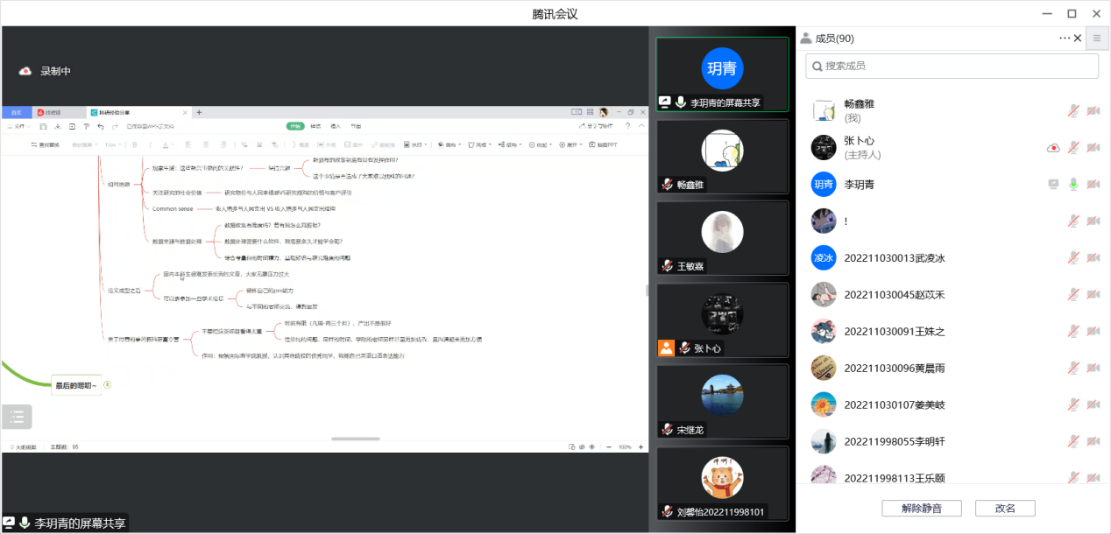Click the screen share icon in bottom-left label
This screenshot has height=534, width=1111.
(9, 523)
